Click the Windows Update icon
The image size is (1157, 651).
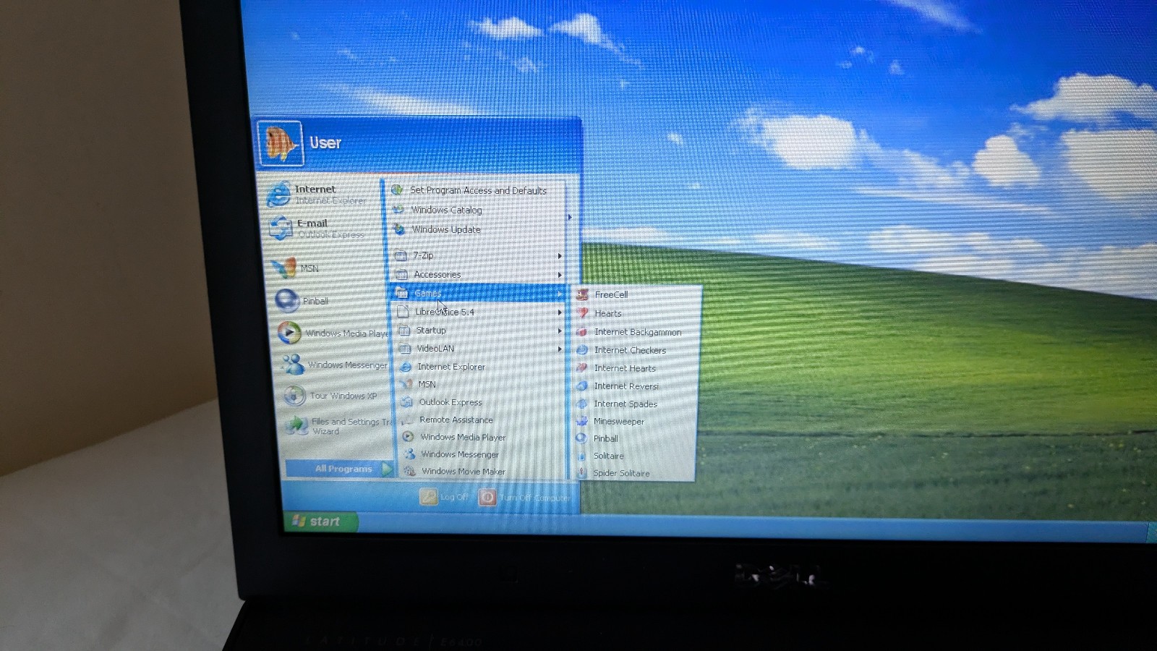[398, 229]
